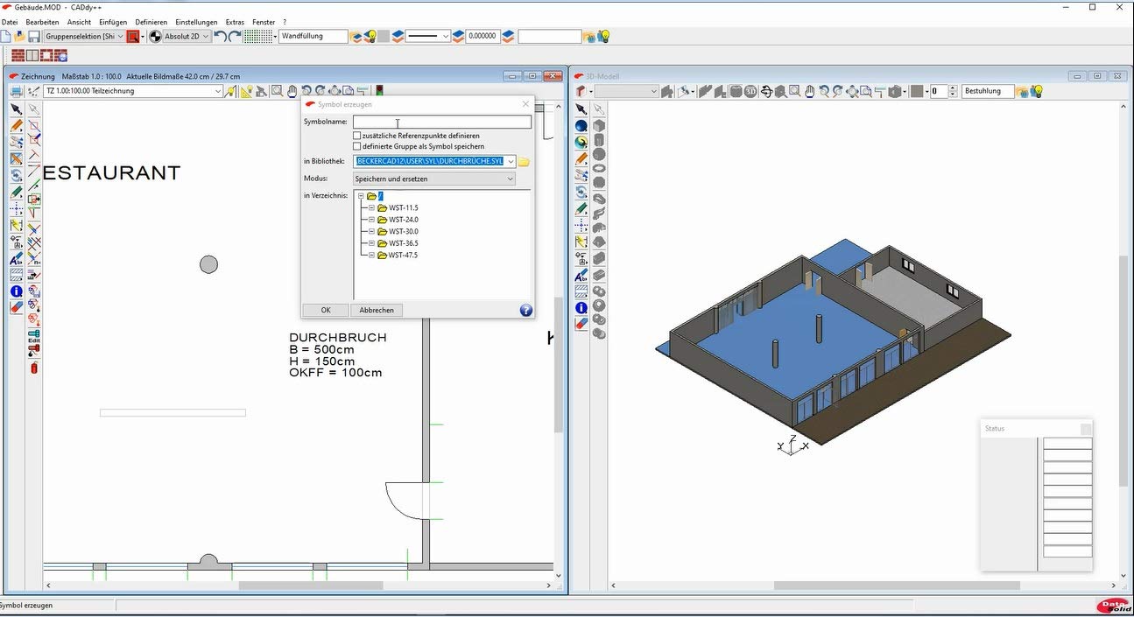Click the redo arrow in main toolbar
Screen dimensions: 1134x617
(x=234, y=36)
